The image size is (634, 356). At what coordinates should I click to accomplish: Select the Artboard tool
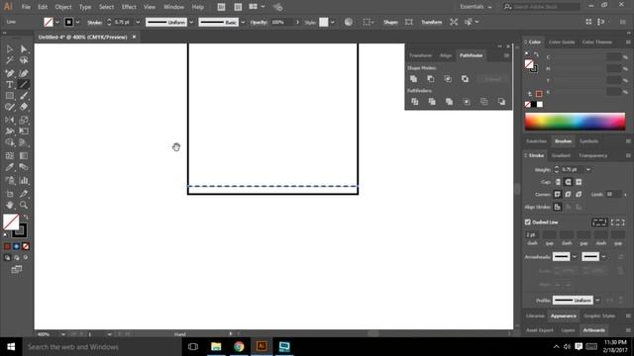pos(9,194)
